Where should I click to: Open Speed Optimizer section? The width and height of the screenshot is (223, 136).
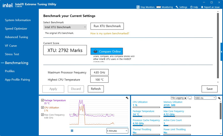[16, 29]
